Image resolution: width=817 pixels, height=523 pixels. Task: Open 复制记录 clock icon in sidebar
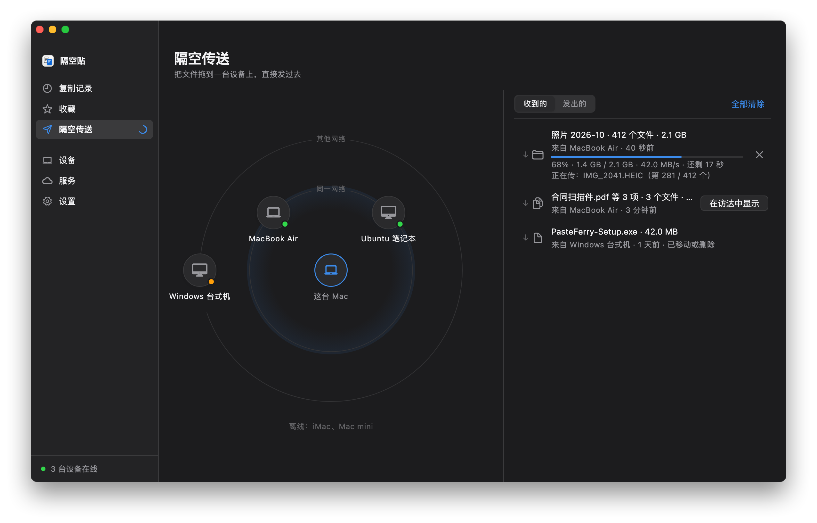[47, 88]
